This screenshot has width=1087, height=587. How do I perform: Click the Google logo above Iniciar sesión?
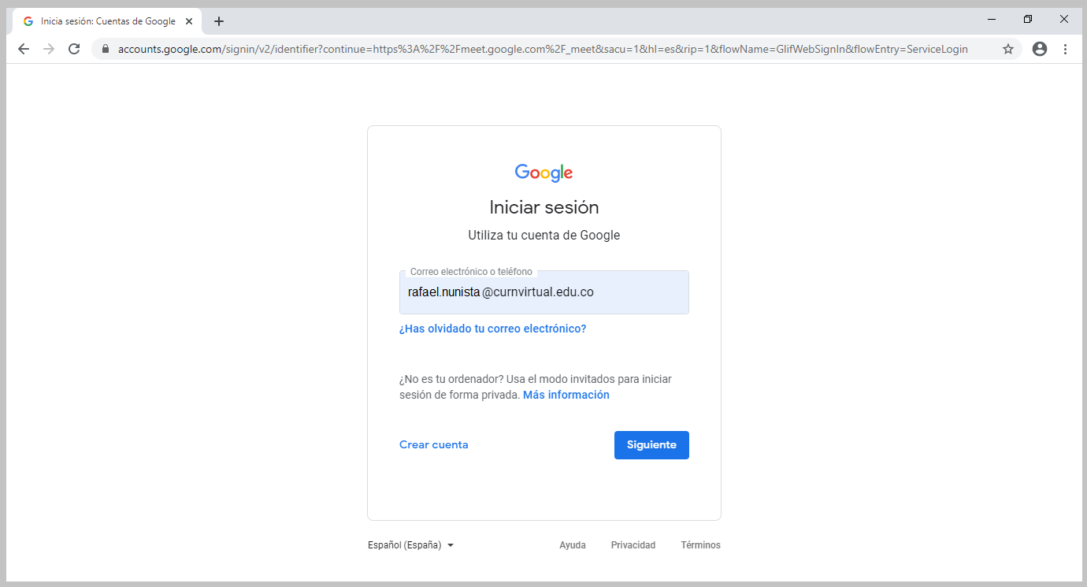(x=543, y=173)
